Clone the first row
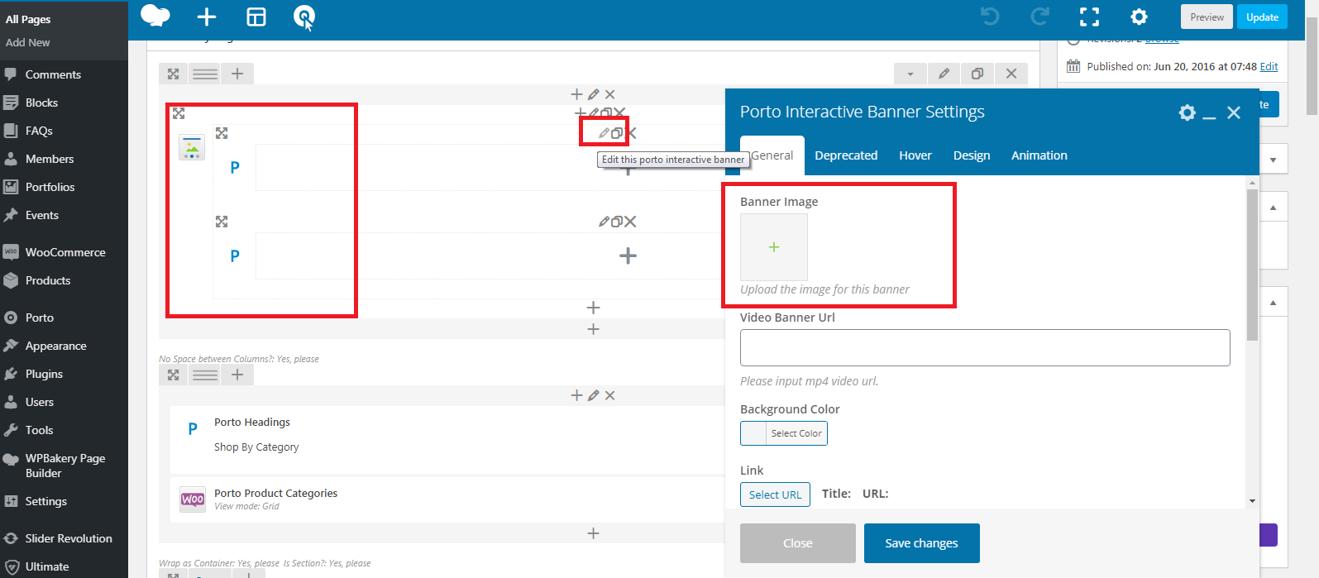The width and height of the screenshot is (1319, 578). click(x=977, y=74)
